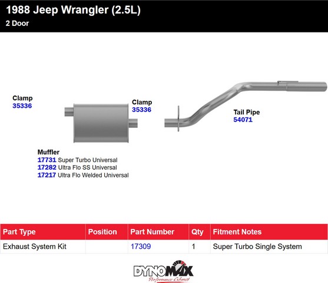
Task: Open exhaust system kit number 17309
Action: tap(141, 246)
